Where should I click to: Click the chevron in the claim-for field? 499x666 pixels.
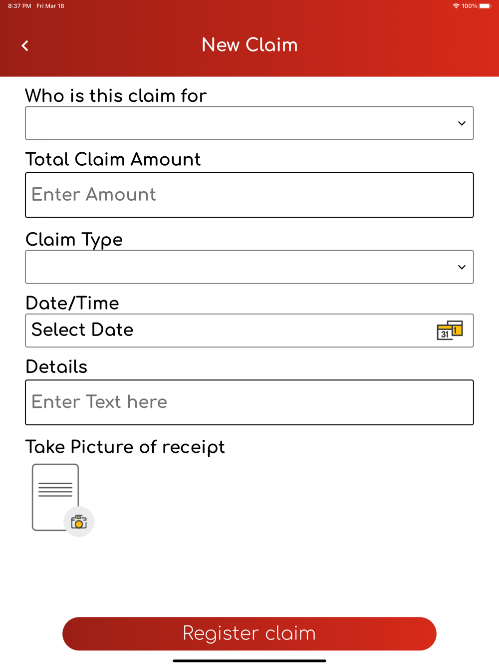tap(462, 123)
